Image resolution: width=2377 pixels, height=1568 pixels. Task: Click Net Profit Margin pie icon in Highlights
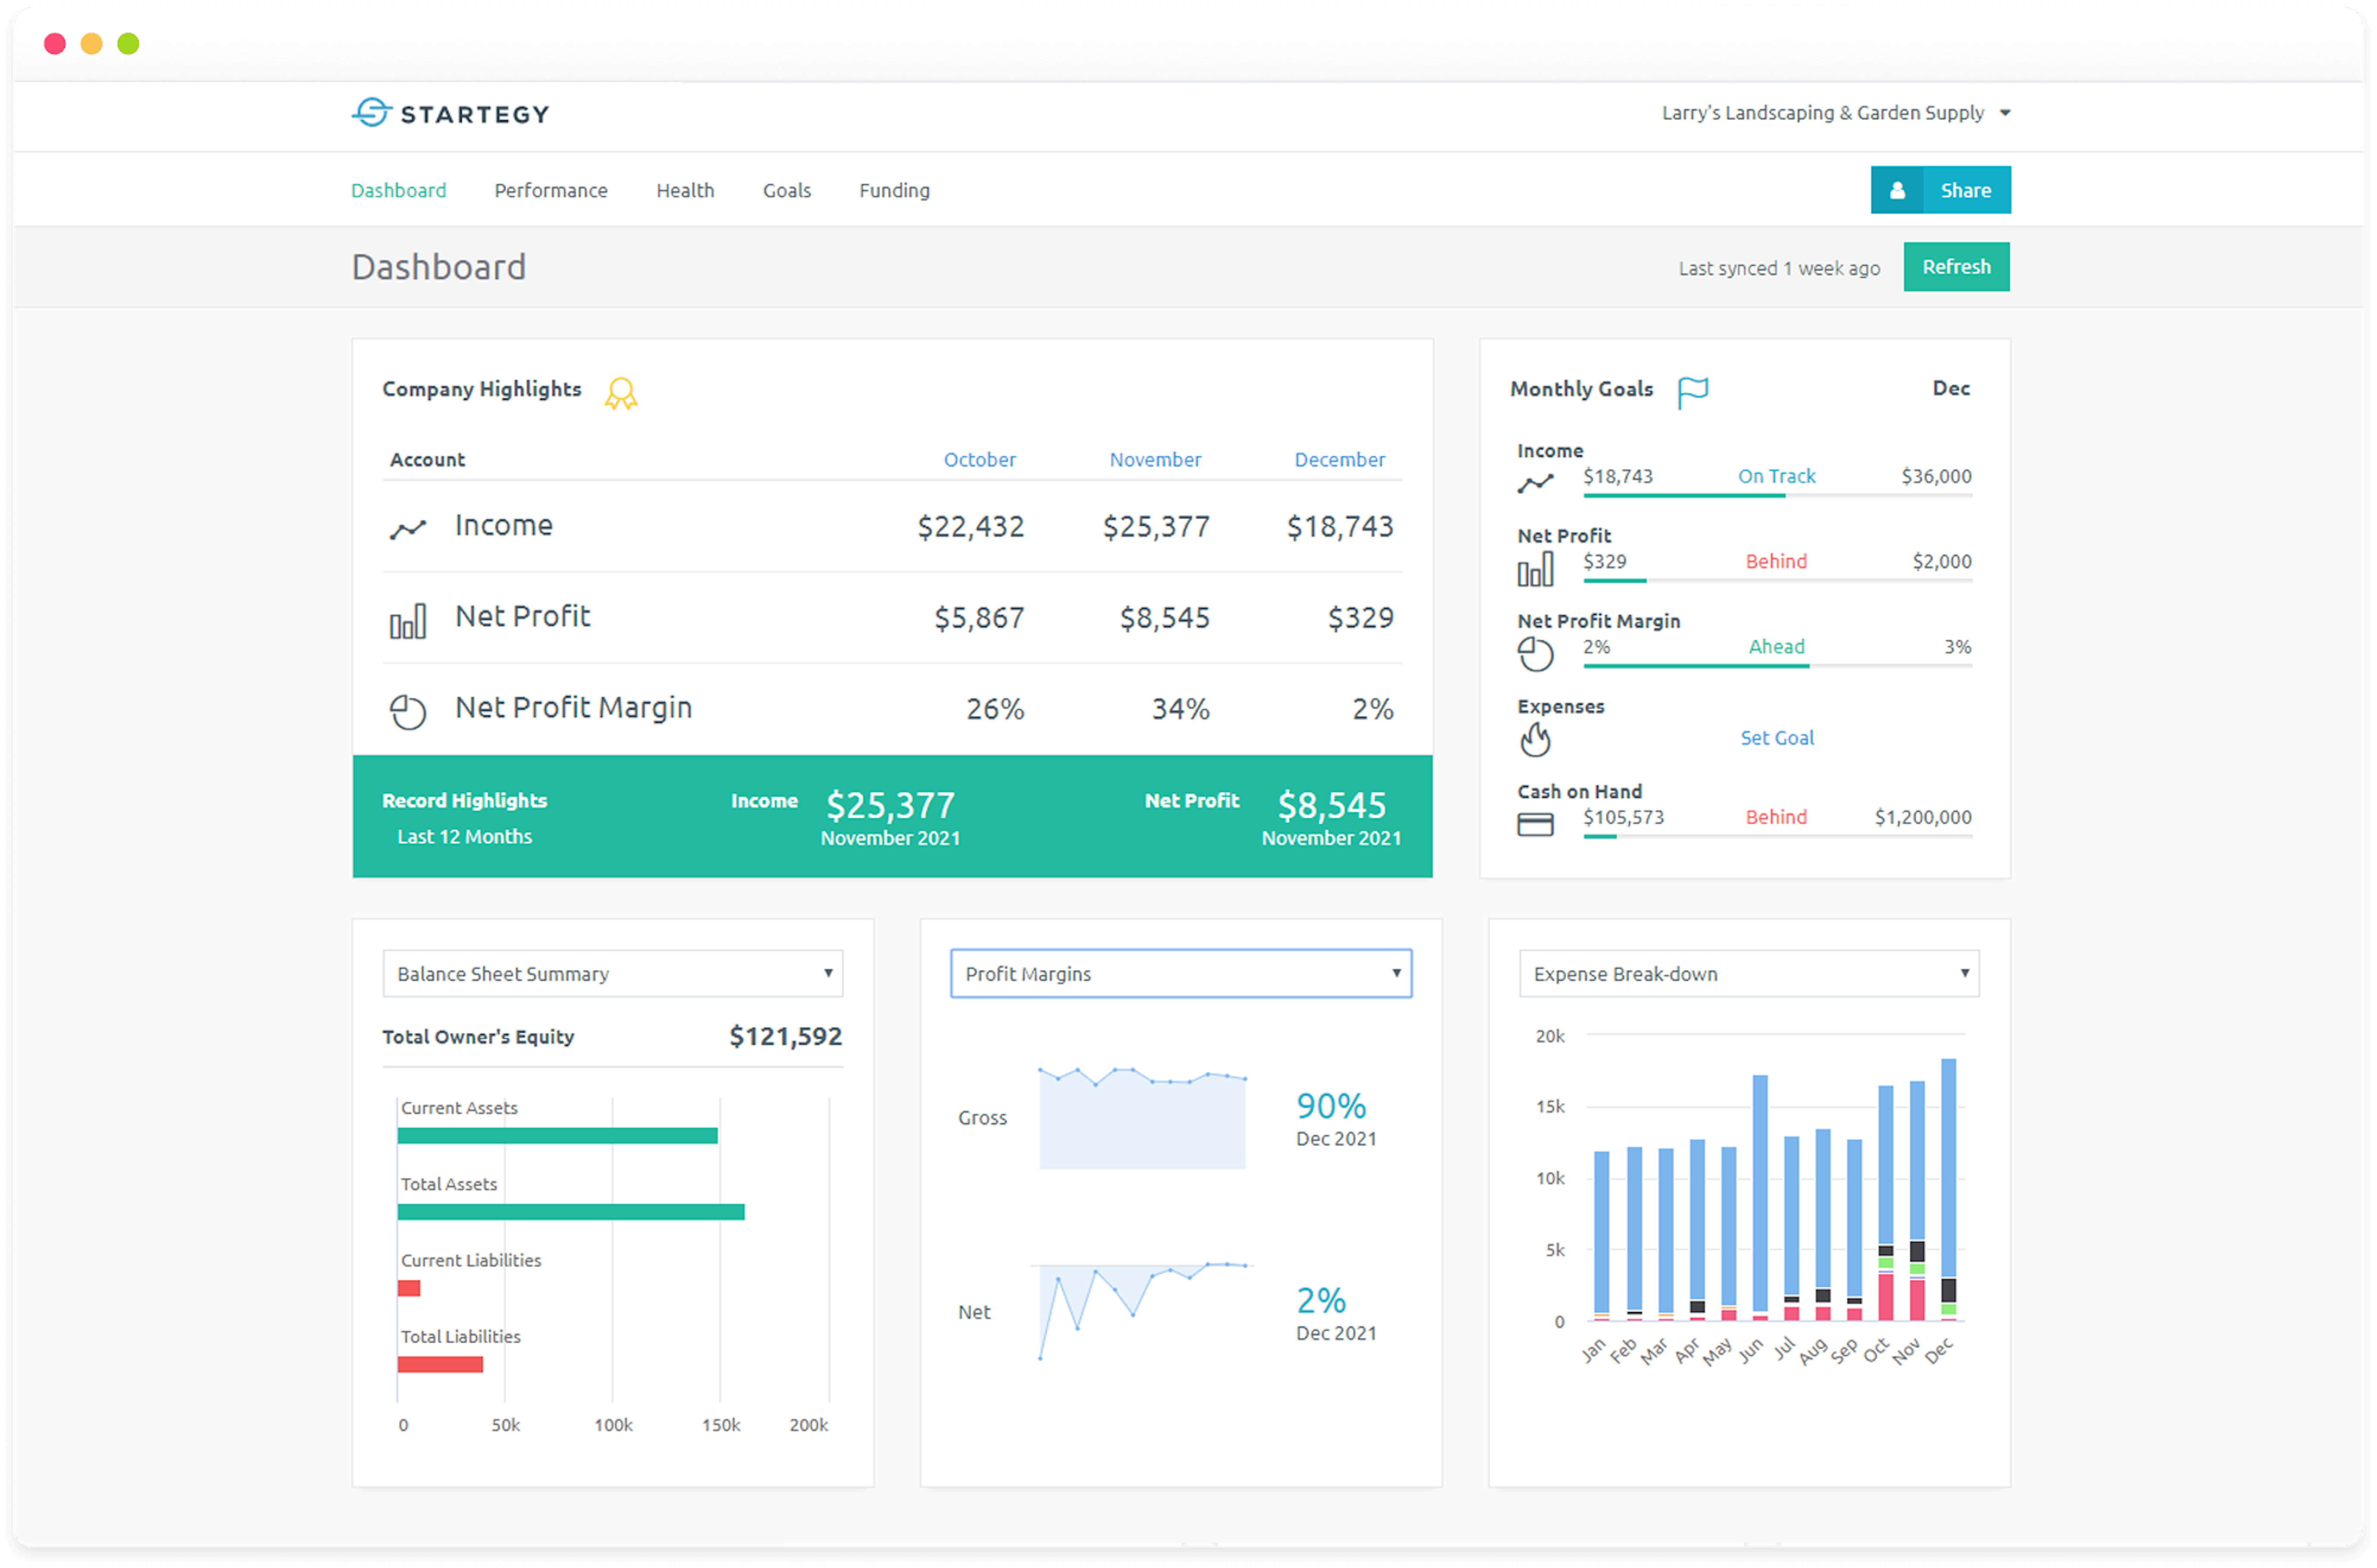pos(408,712)
